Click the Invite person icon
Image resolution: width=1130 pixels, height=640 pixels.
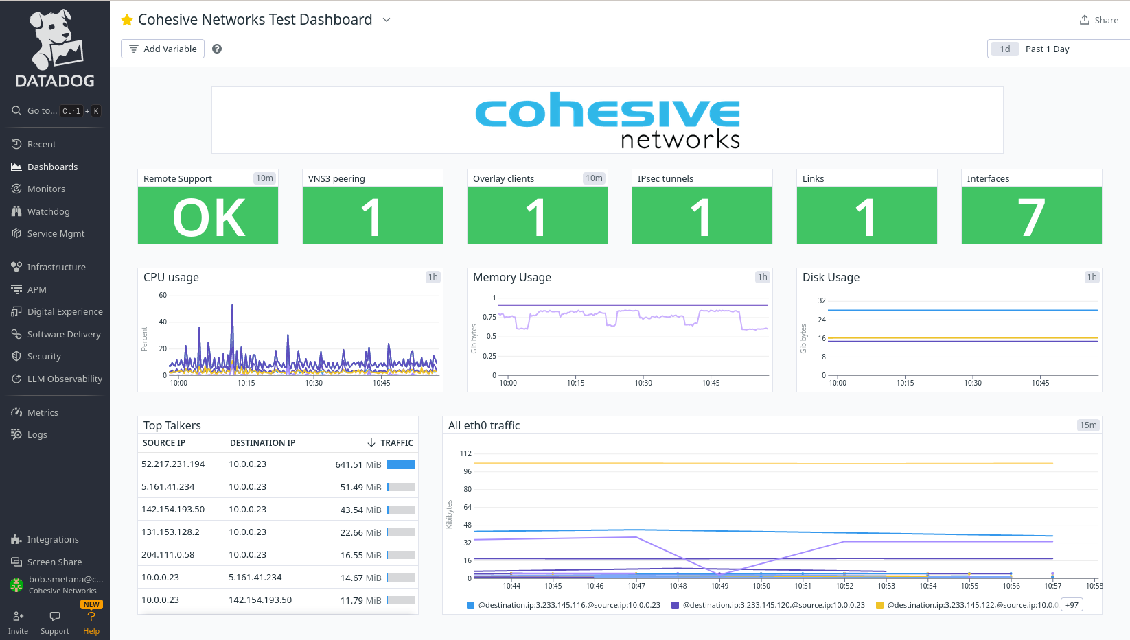[19, 617]
